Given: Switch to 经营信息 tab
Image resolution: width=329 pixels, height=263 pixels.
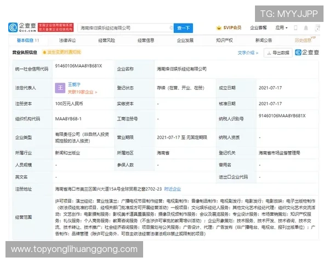Looking at the screenshot, I should coord(146,40).
